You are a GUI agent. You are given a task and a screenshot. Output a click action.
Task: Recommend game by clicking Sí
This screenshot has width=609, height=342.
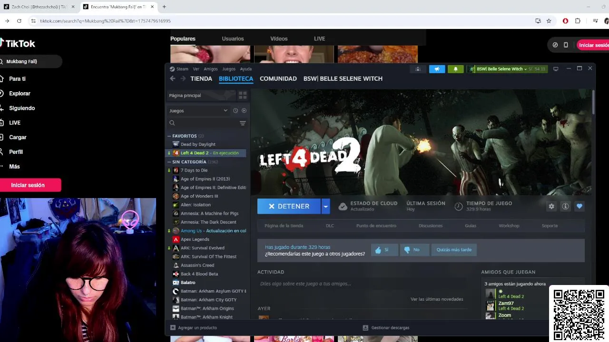coord(384,250)
